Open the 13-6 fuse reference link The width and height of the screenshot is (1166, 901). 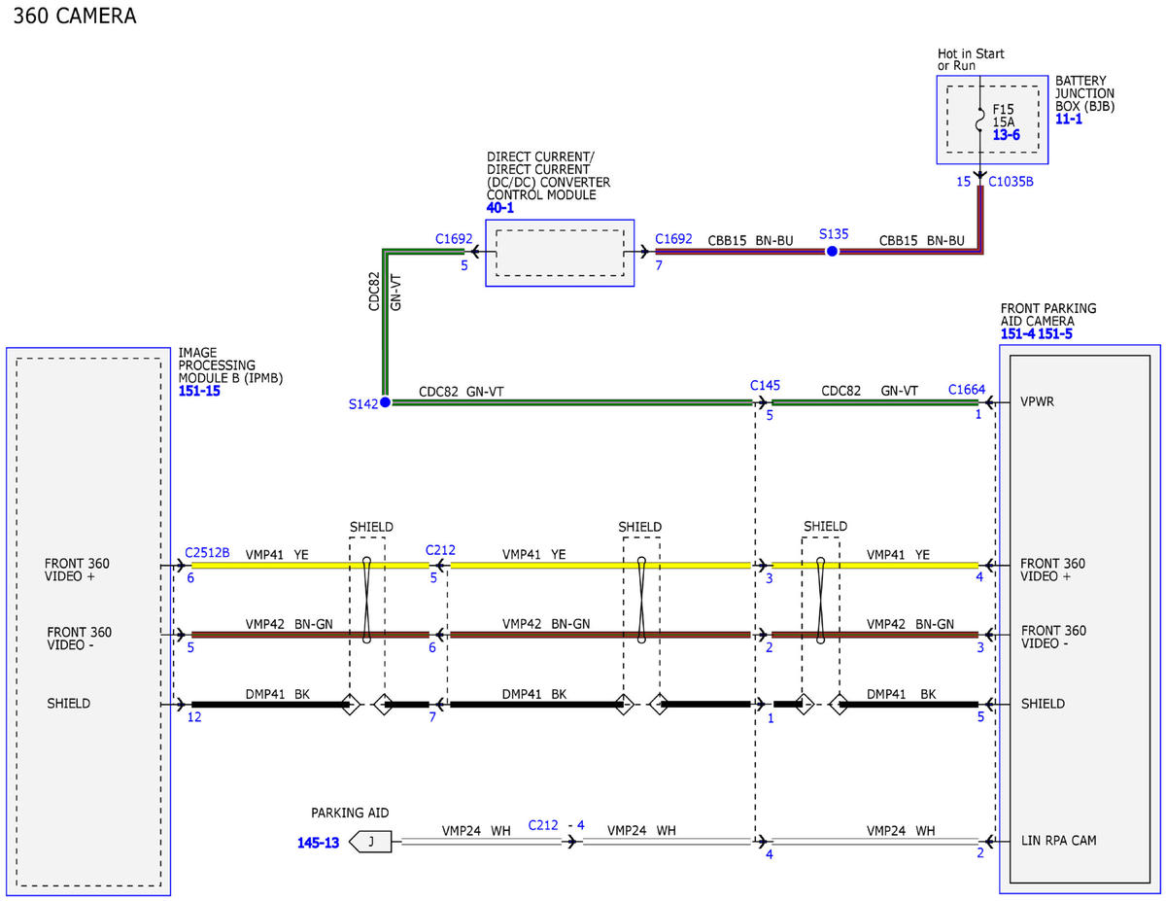1006,135
